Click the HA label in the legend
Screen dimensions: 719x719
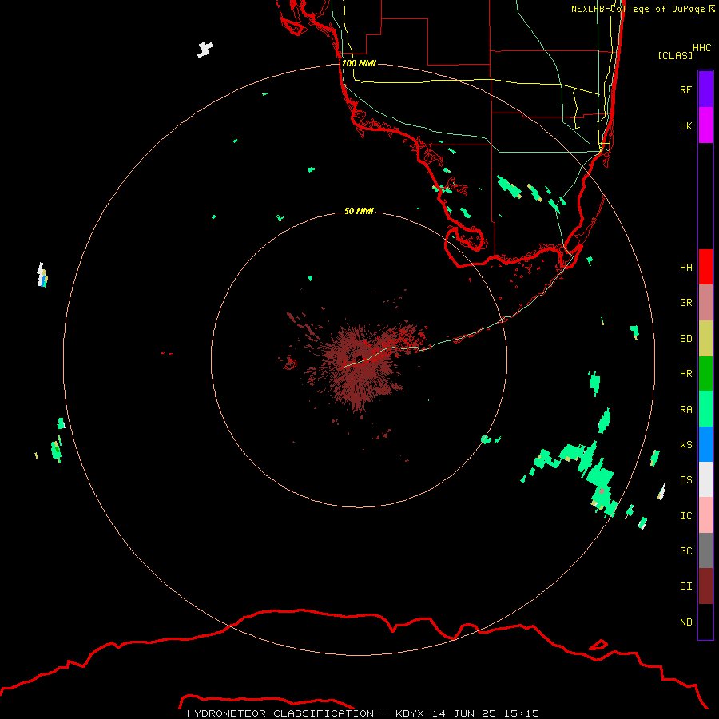pos(685,267)
